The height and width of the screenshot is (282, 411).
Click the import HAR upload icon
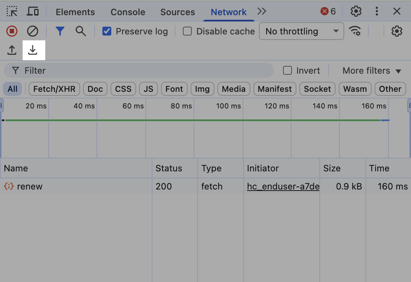12,50
